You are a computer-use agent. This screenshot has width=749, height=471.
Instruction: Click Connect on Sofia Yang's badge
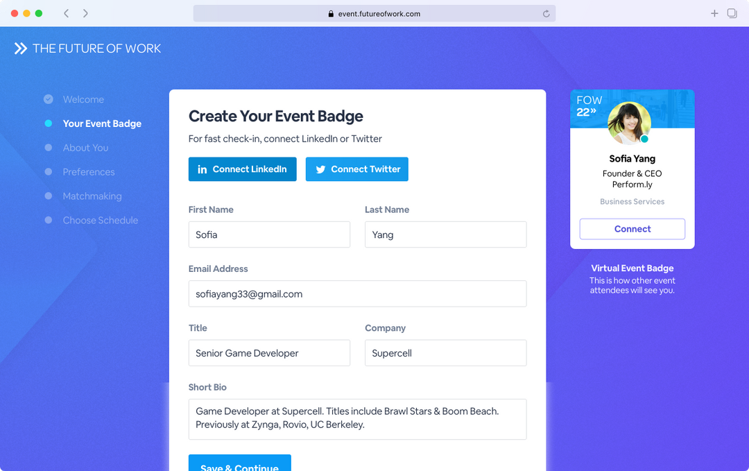click(632, 229)
